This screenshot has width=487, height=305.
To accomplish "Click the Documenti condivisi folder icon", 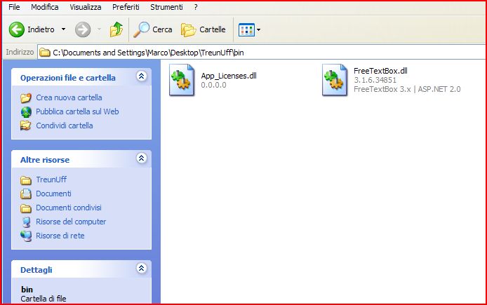I will pos(26,208).
